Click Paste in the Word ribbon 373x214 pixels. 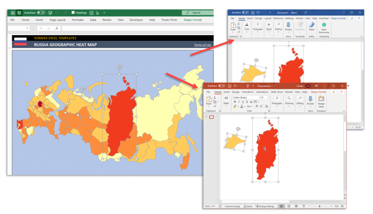pyautogui.click(x=233, y=26)
